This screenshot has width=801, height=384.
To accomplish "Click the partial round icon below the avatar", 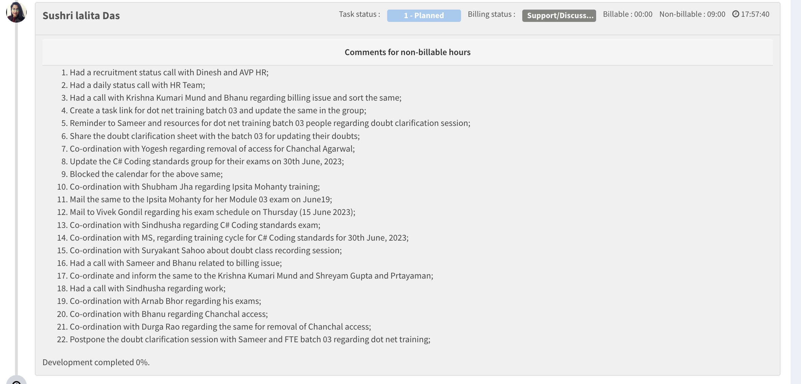I will [16, 381].
